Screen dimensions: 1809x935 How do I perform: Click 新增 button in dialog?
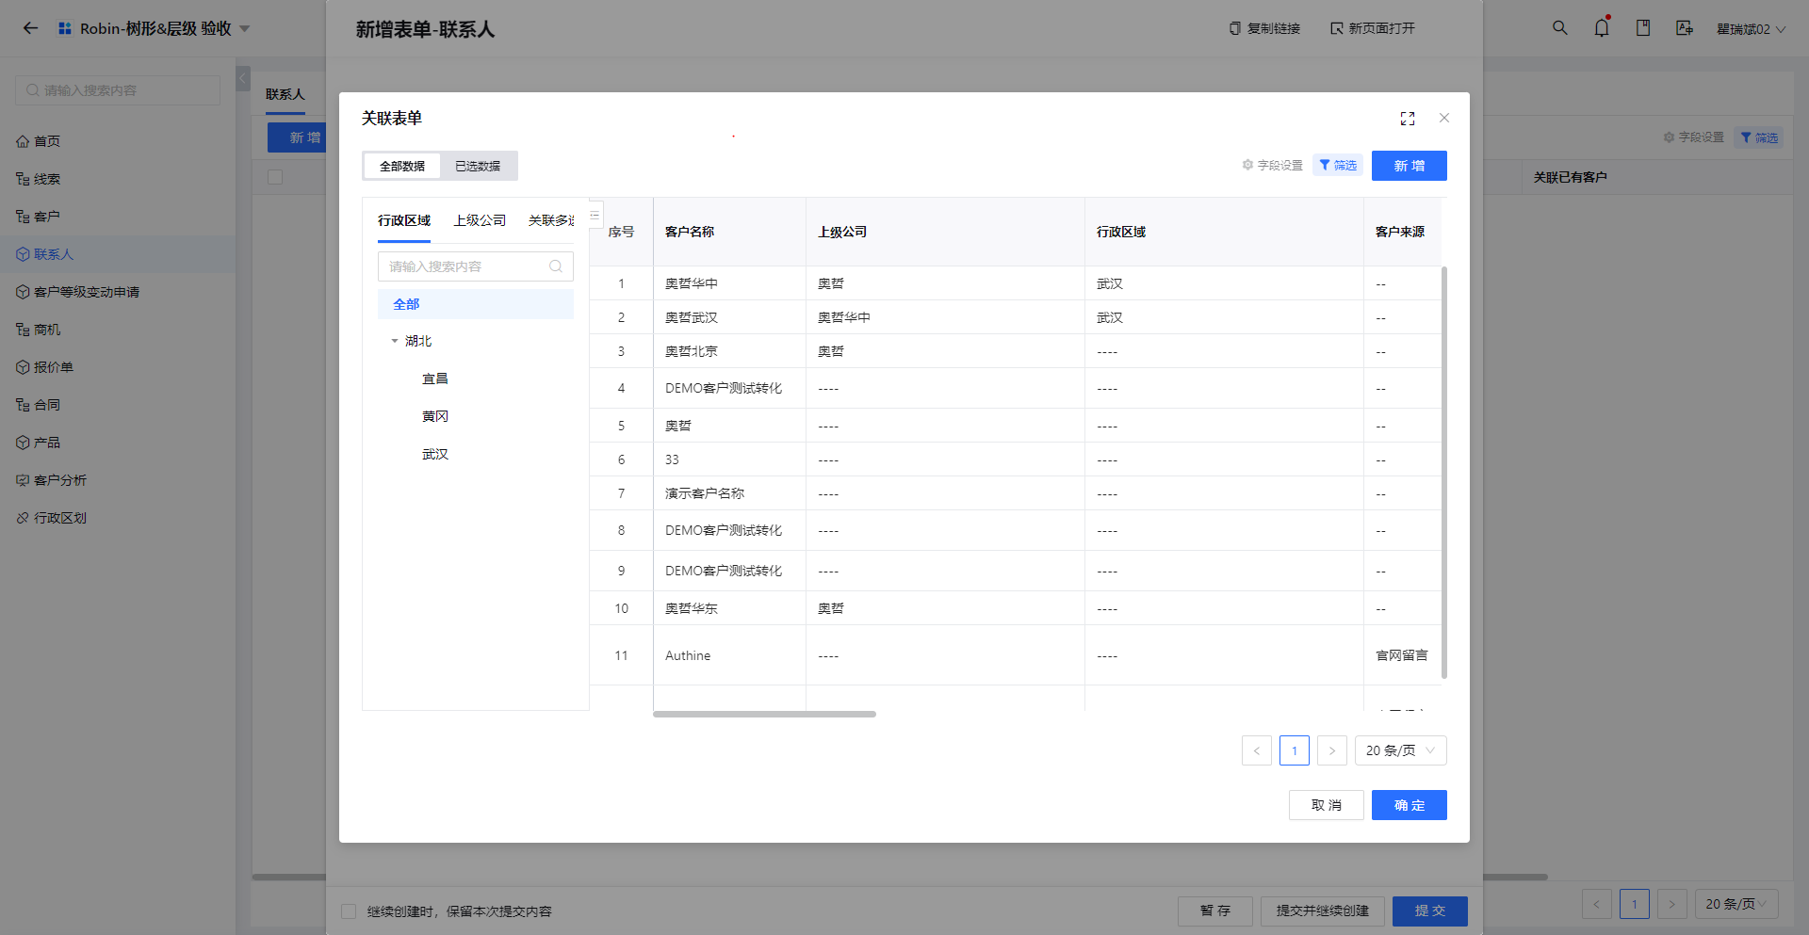[x=1410, y=166]
